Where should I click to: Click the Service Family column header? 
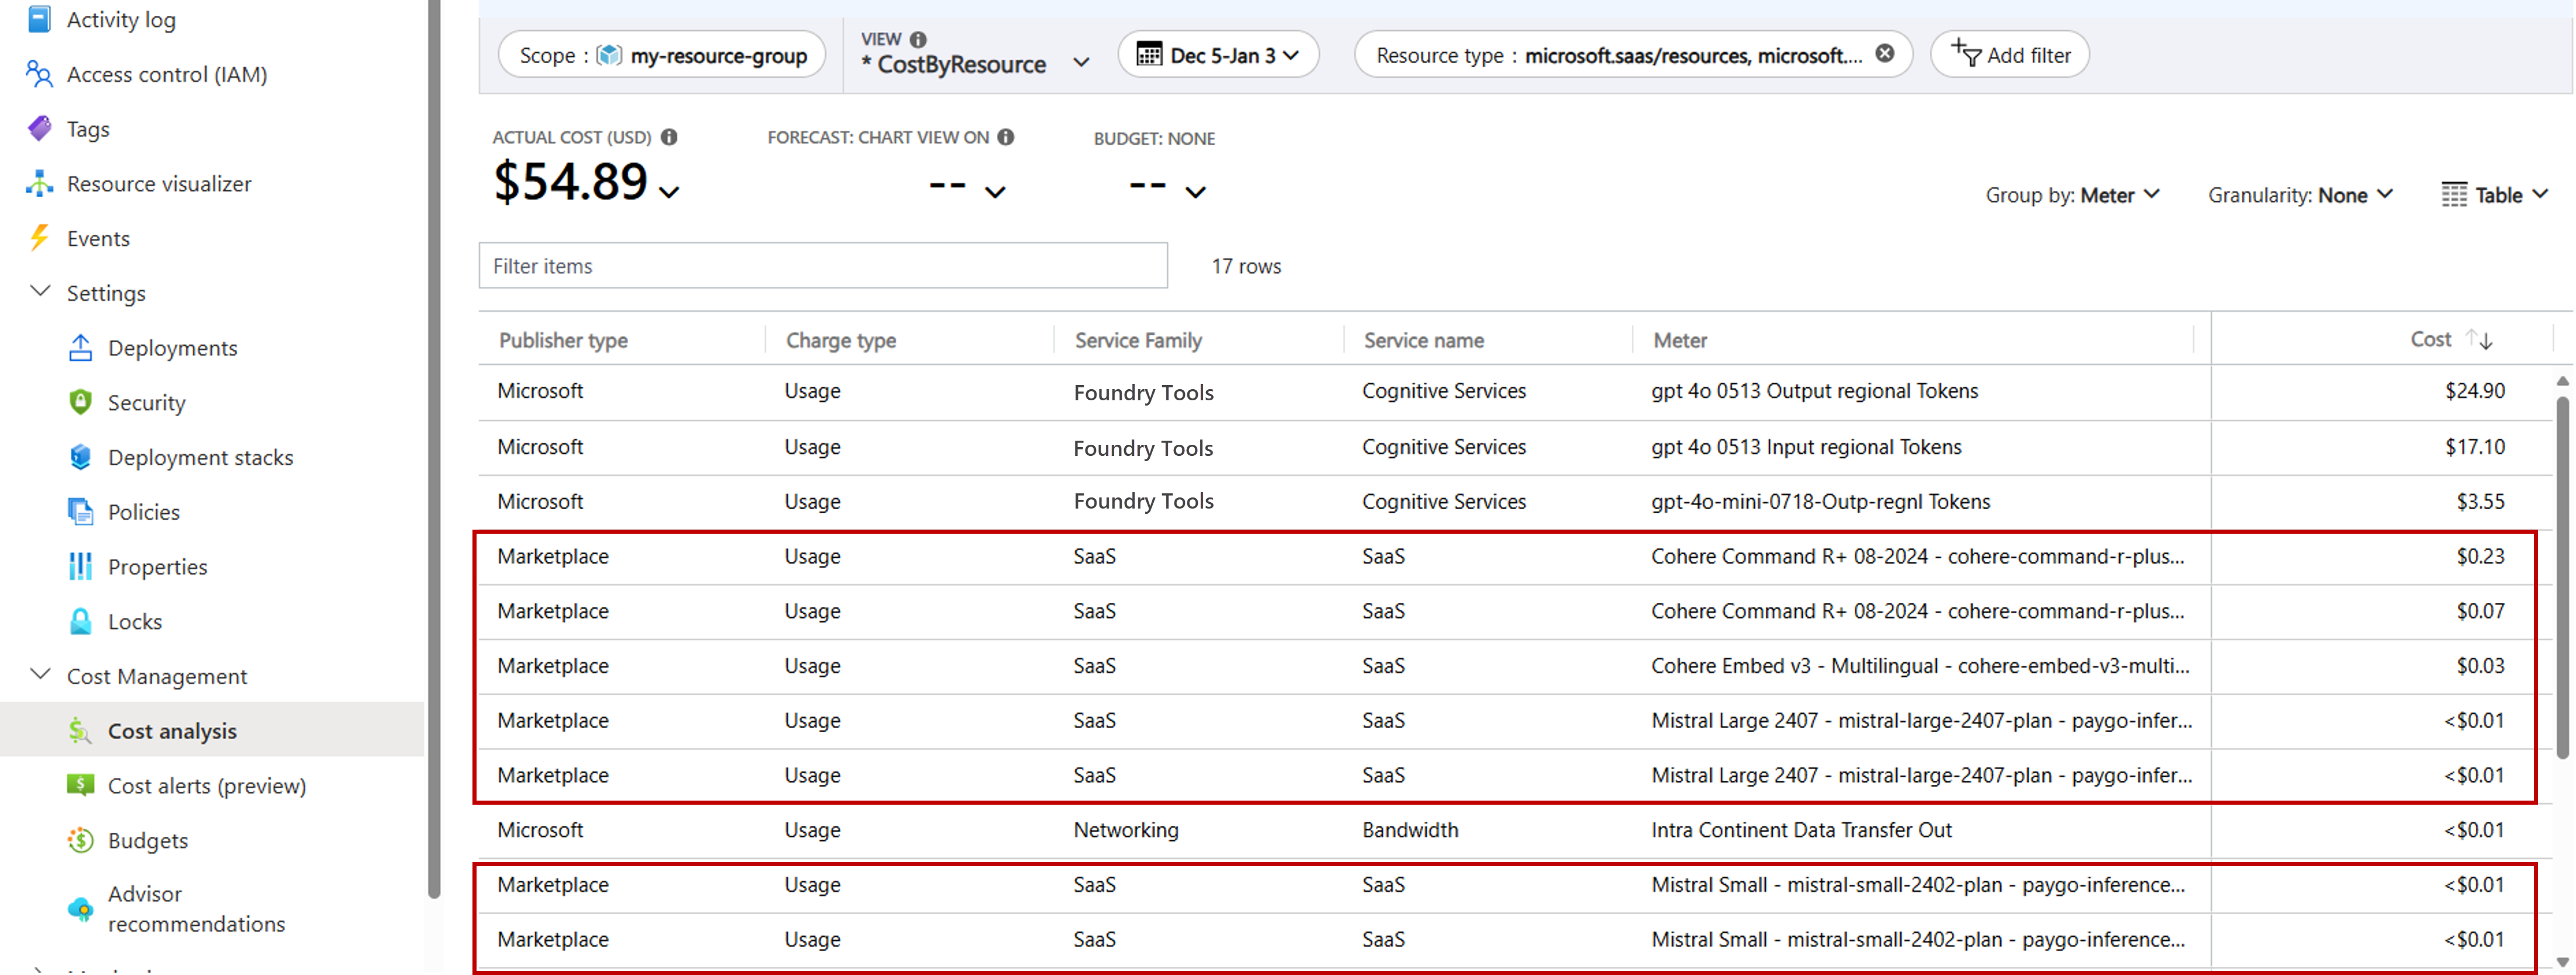[x=1138, y=340]
